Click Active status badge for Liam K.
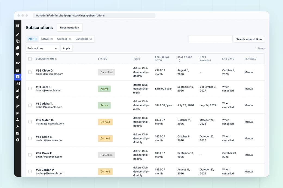Image resolution: width=283 pixels, height=188 pixels. pos(104,89)
